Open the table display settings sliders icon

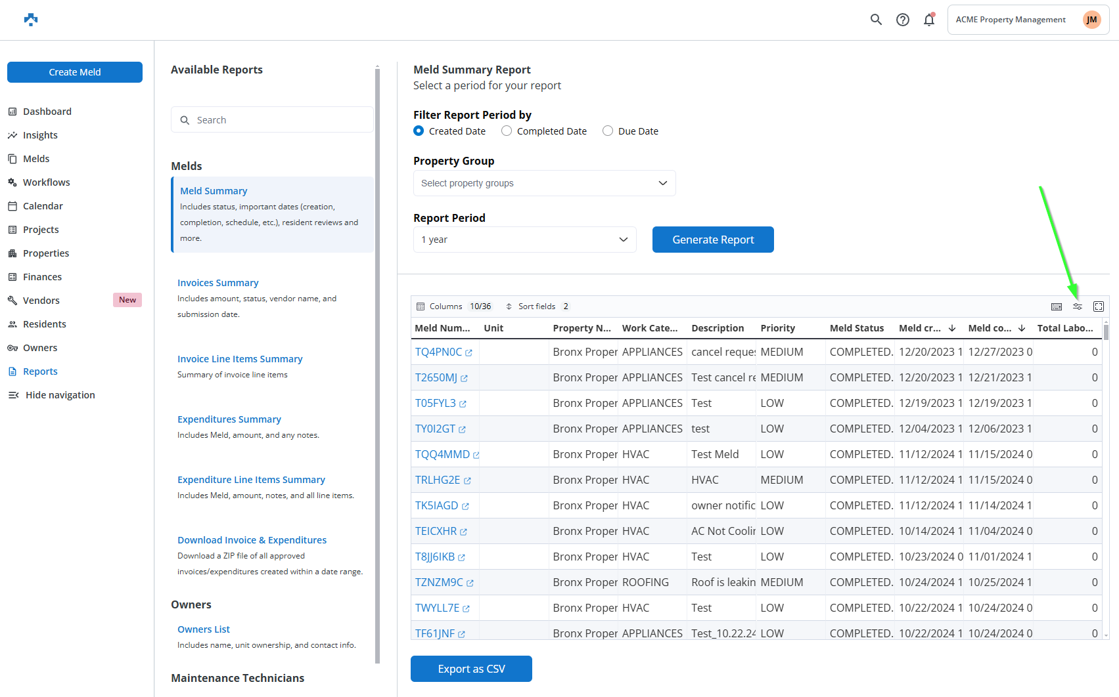coord(1077,306)
